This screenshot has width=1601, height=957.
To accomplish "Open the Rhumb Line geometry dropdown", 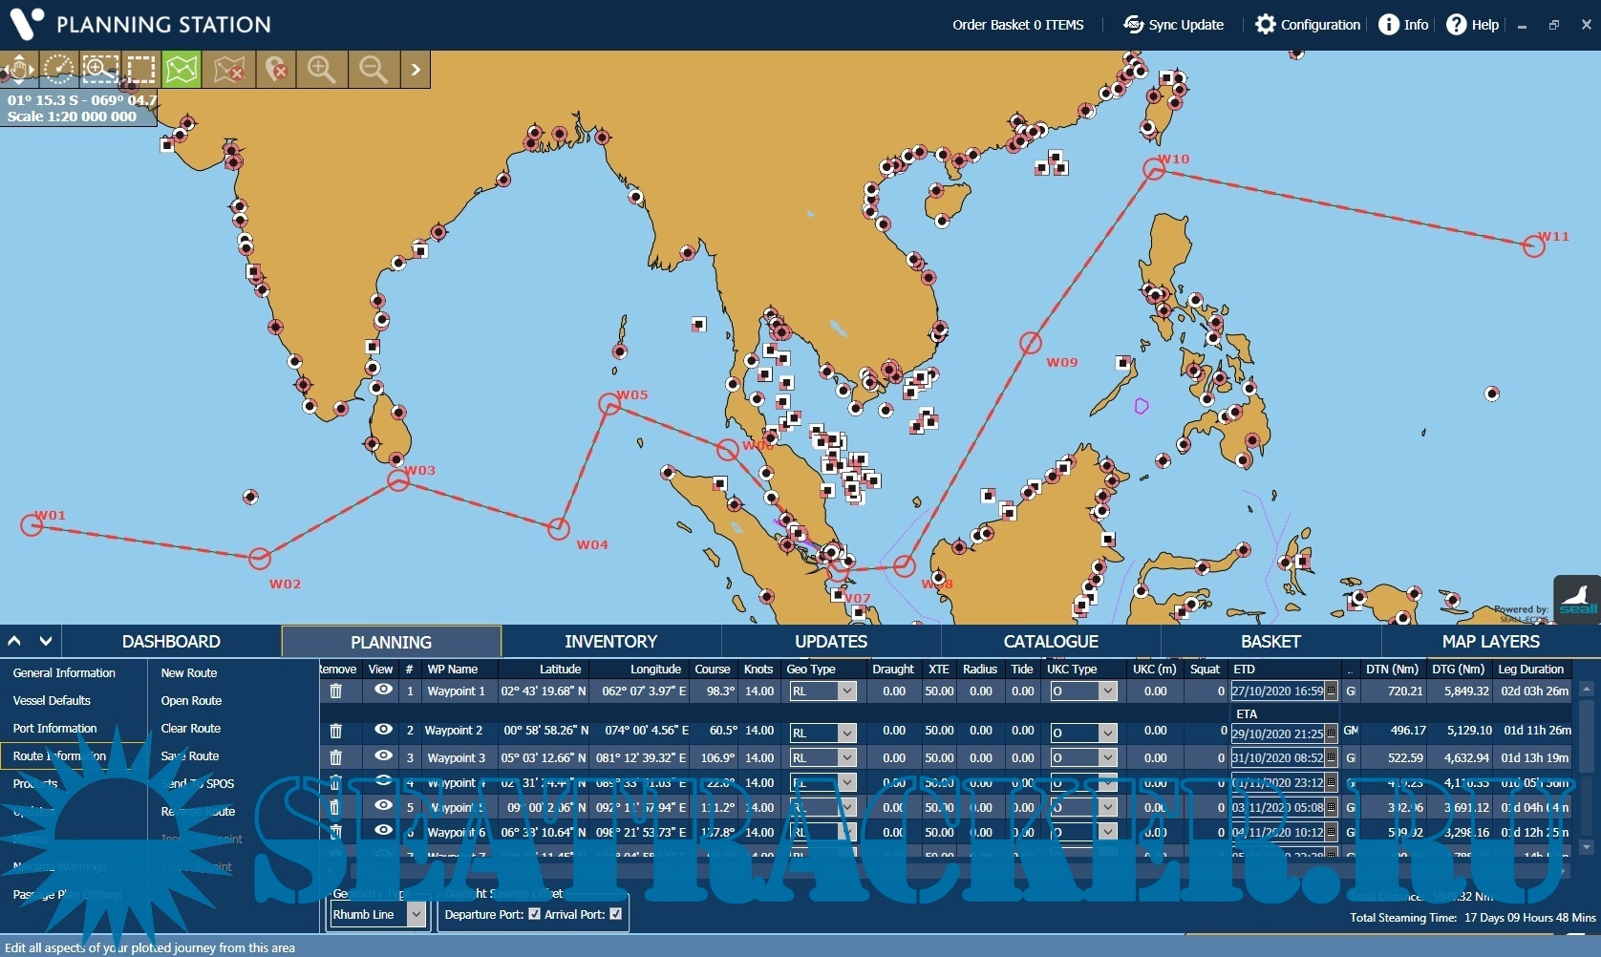I will 416,915.
